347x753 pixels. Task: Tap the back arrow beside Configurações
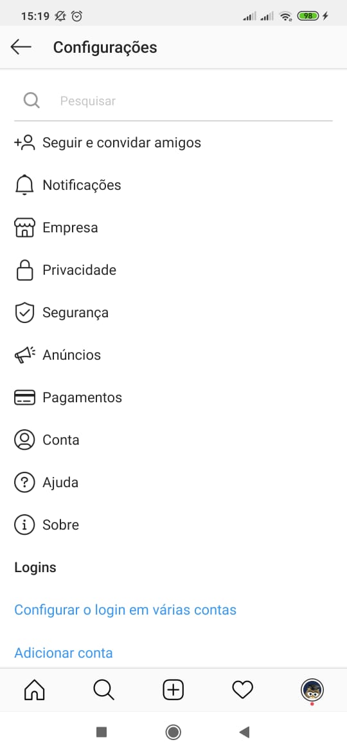click(21, 47)
